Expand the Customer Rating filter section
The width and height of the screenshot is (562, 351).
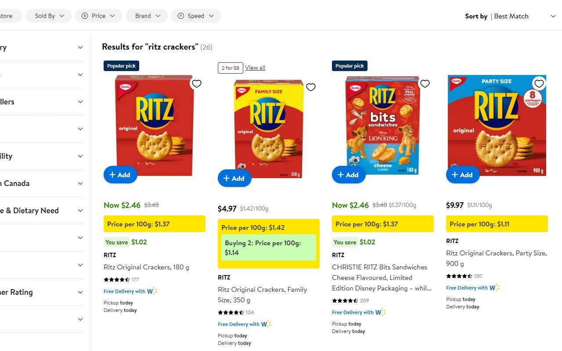pyautogui.click(x=80, y=292)
